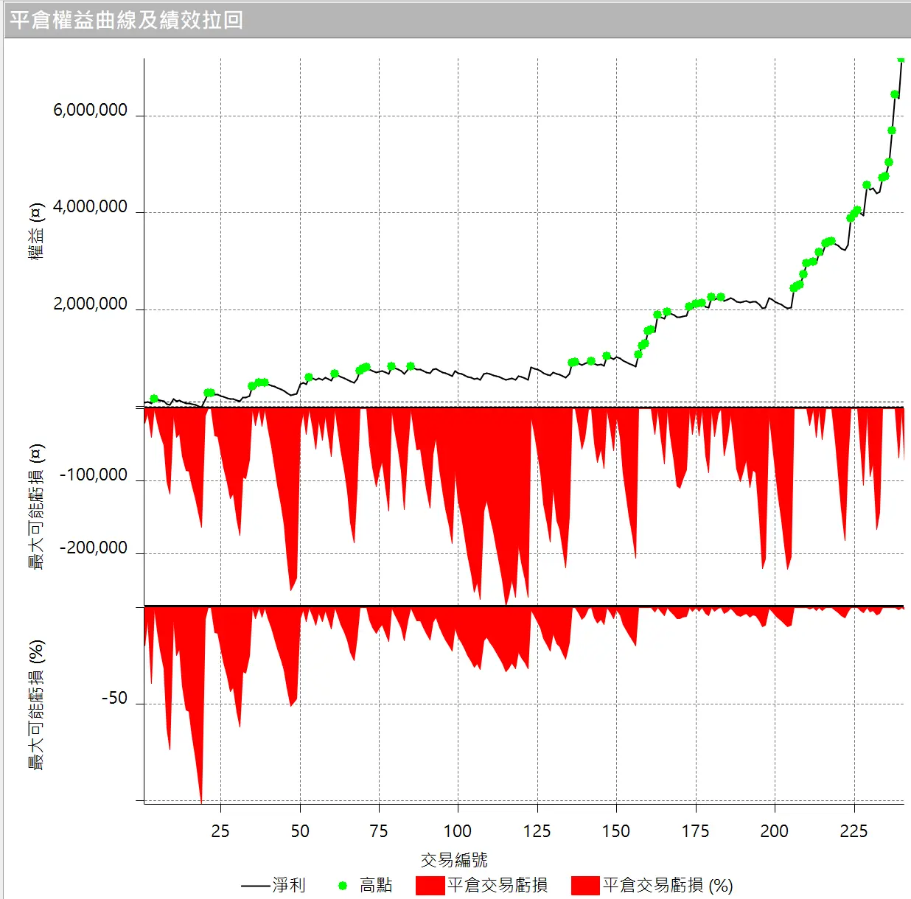911x899 pixels.
Task: Click x-axis tick label 75
Action: (x=379, y=831)
